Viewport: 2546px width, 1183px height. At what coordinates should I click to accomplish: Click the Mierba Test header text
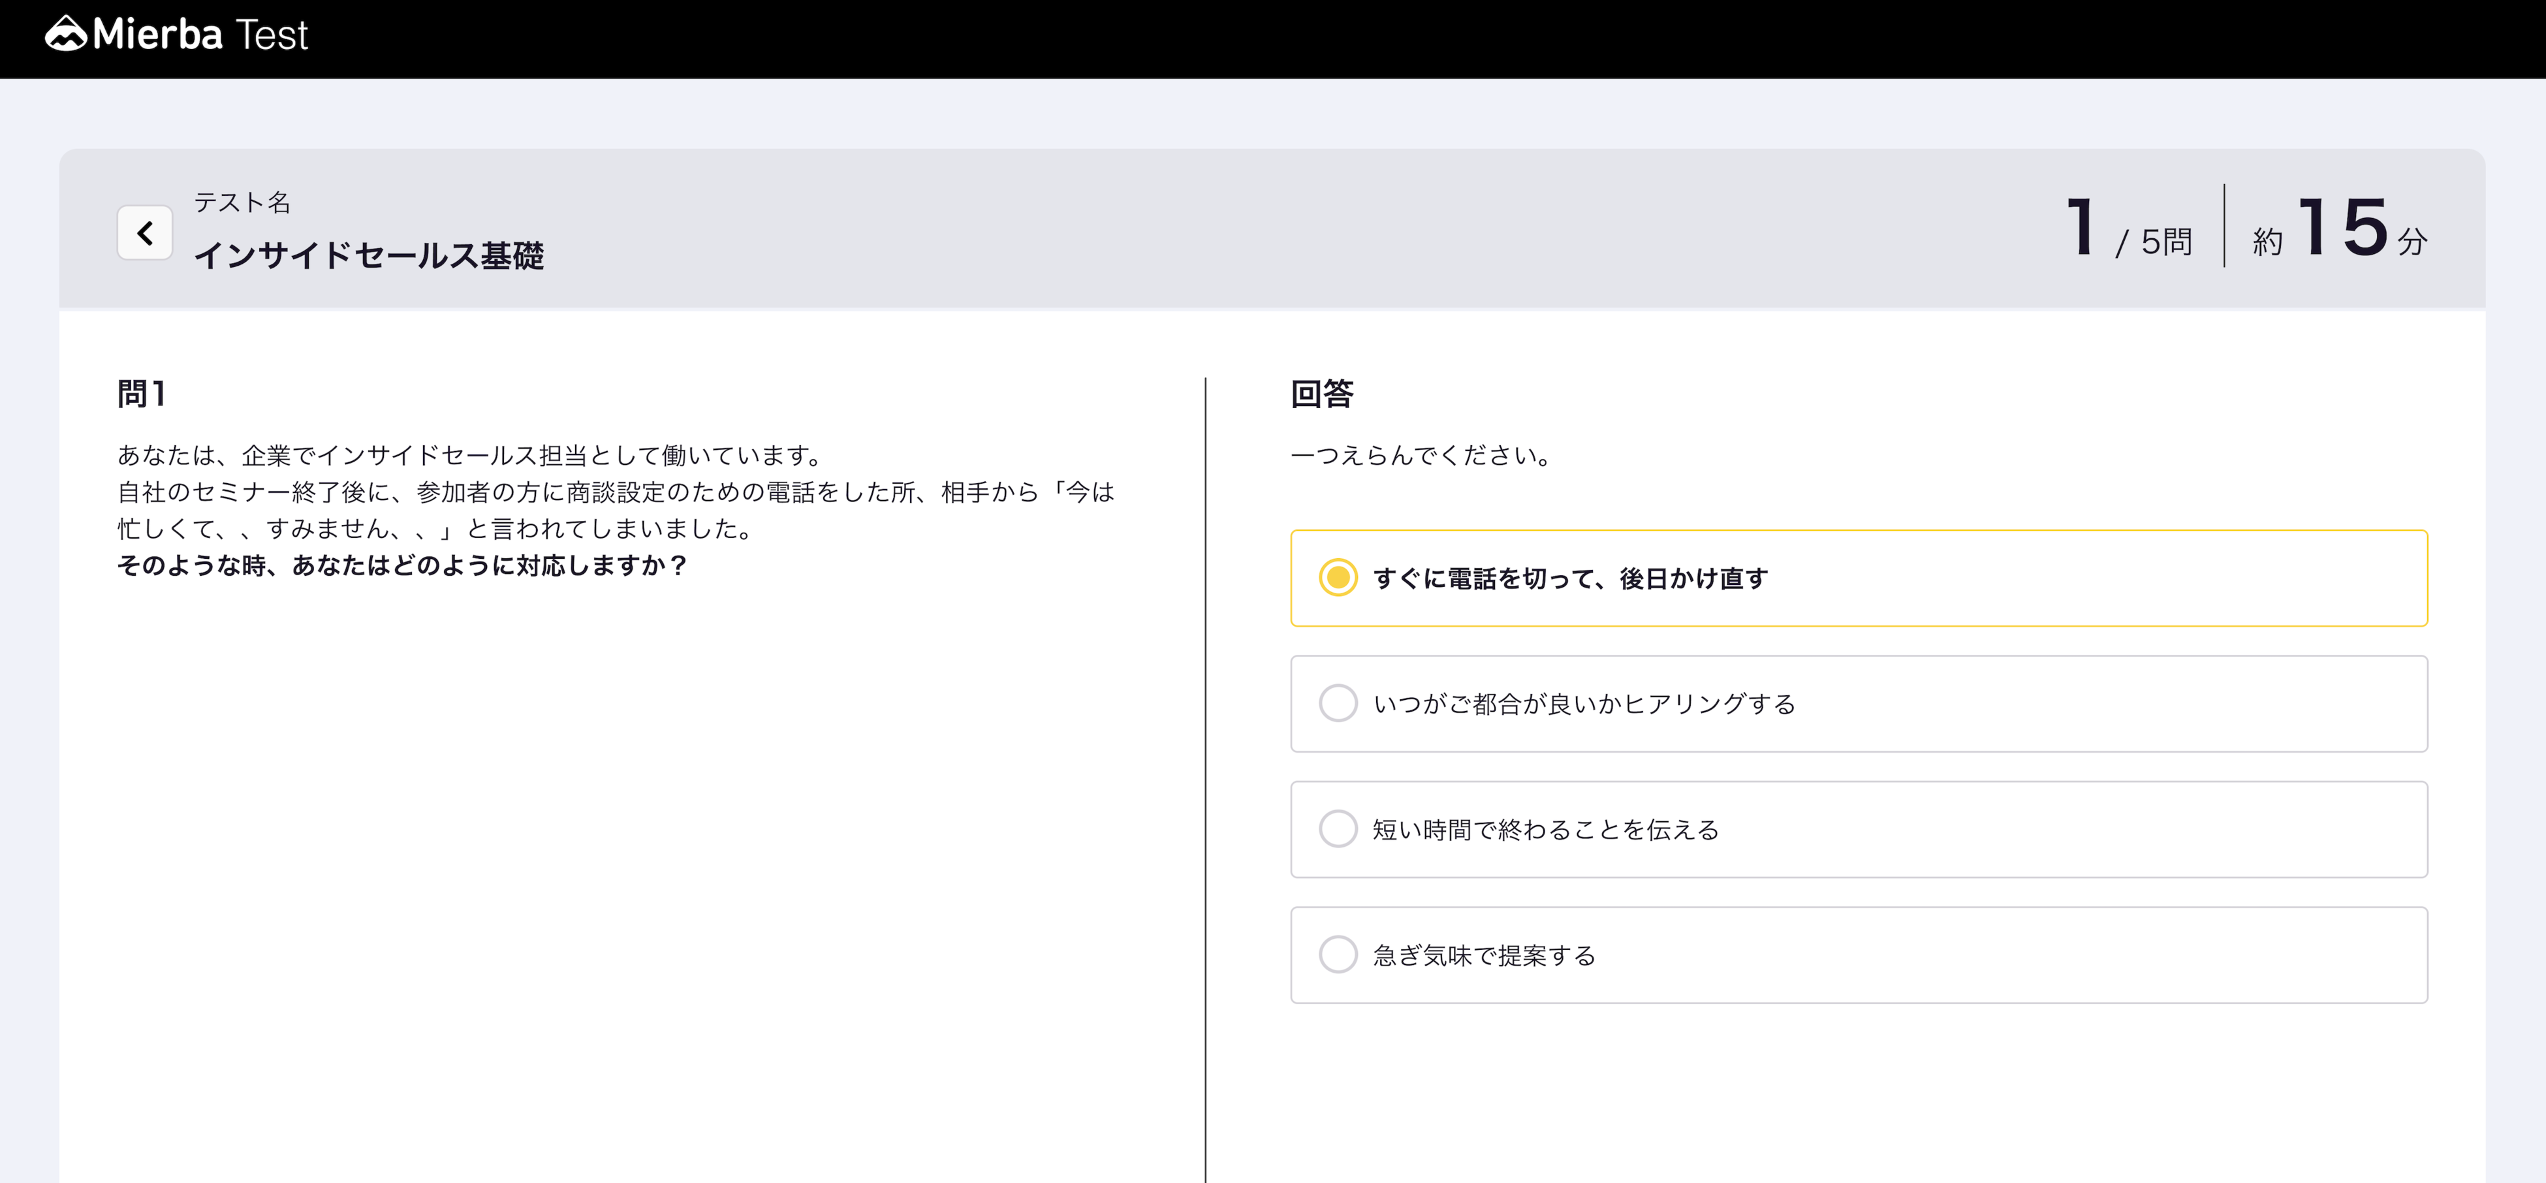(200, 35)
